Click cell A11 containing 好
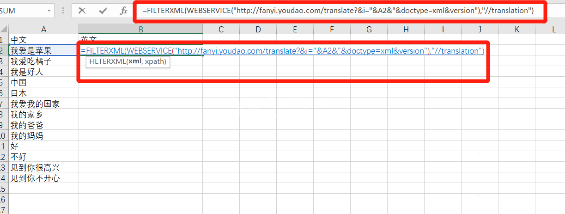Viewport: 565px width, 214px height. pos(44,146)
